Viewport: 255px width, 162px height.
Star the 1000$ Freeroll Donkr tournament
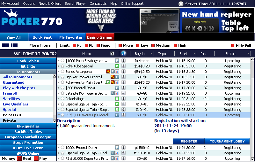click(62, 148)
